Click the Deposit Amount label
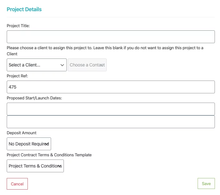This screenshot has width=220, height=195. coord(22,133)
